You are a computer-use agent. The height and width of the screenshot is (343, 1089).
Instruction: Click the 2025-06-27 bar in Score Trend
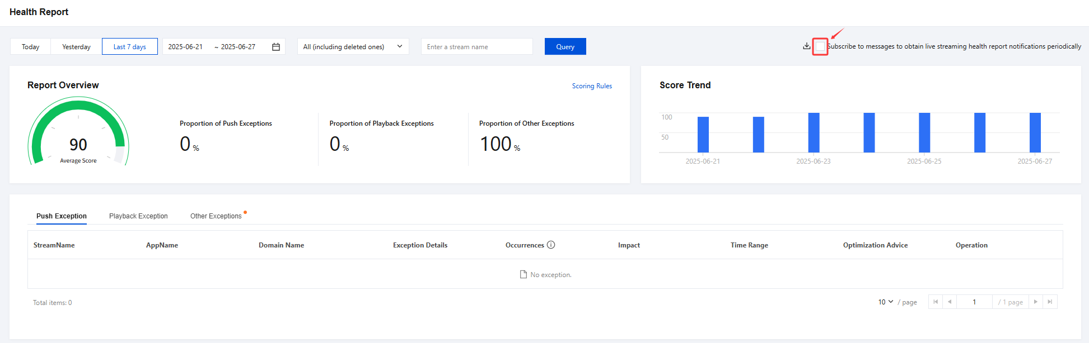(x=1035, y=133)
